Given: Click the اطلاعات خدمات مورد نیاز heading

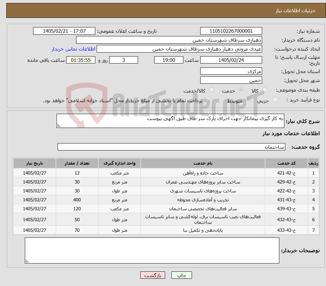Looking at the screenshot, I should point(291,133).
